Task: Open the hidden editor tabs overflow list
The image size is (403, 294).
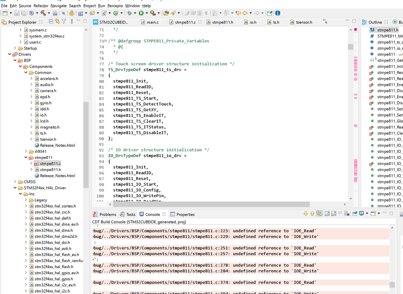Action: point(324,21)
